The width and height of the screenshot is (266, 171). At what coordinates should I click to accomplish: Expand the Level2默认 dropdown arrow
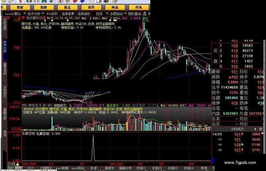coord(25,14)
